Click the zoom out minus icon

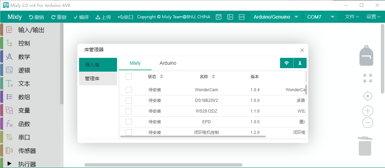point(368,123)
